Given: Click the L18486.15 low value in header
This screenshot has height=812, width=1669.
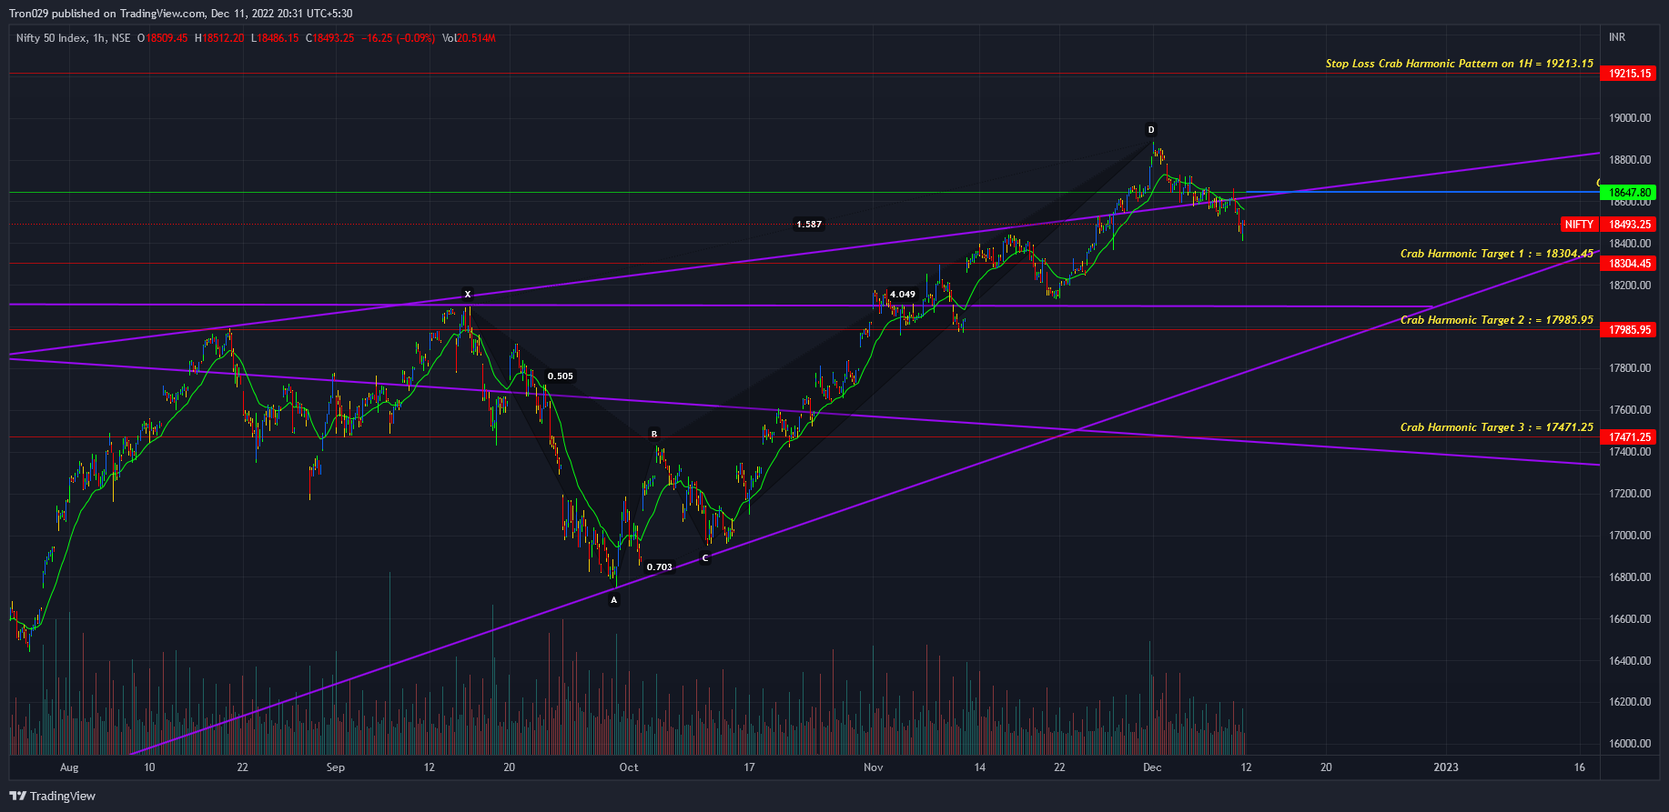Looking at the screenshot, I should click(275, 38).
